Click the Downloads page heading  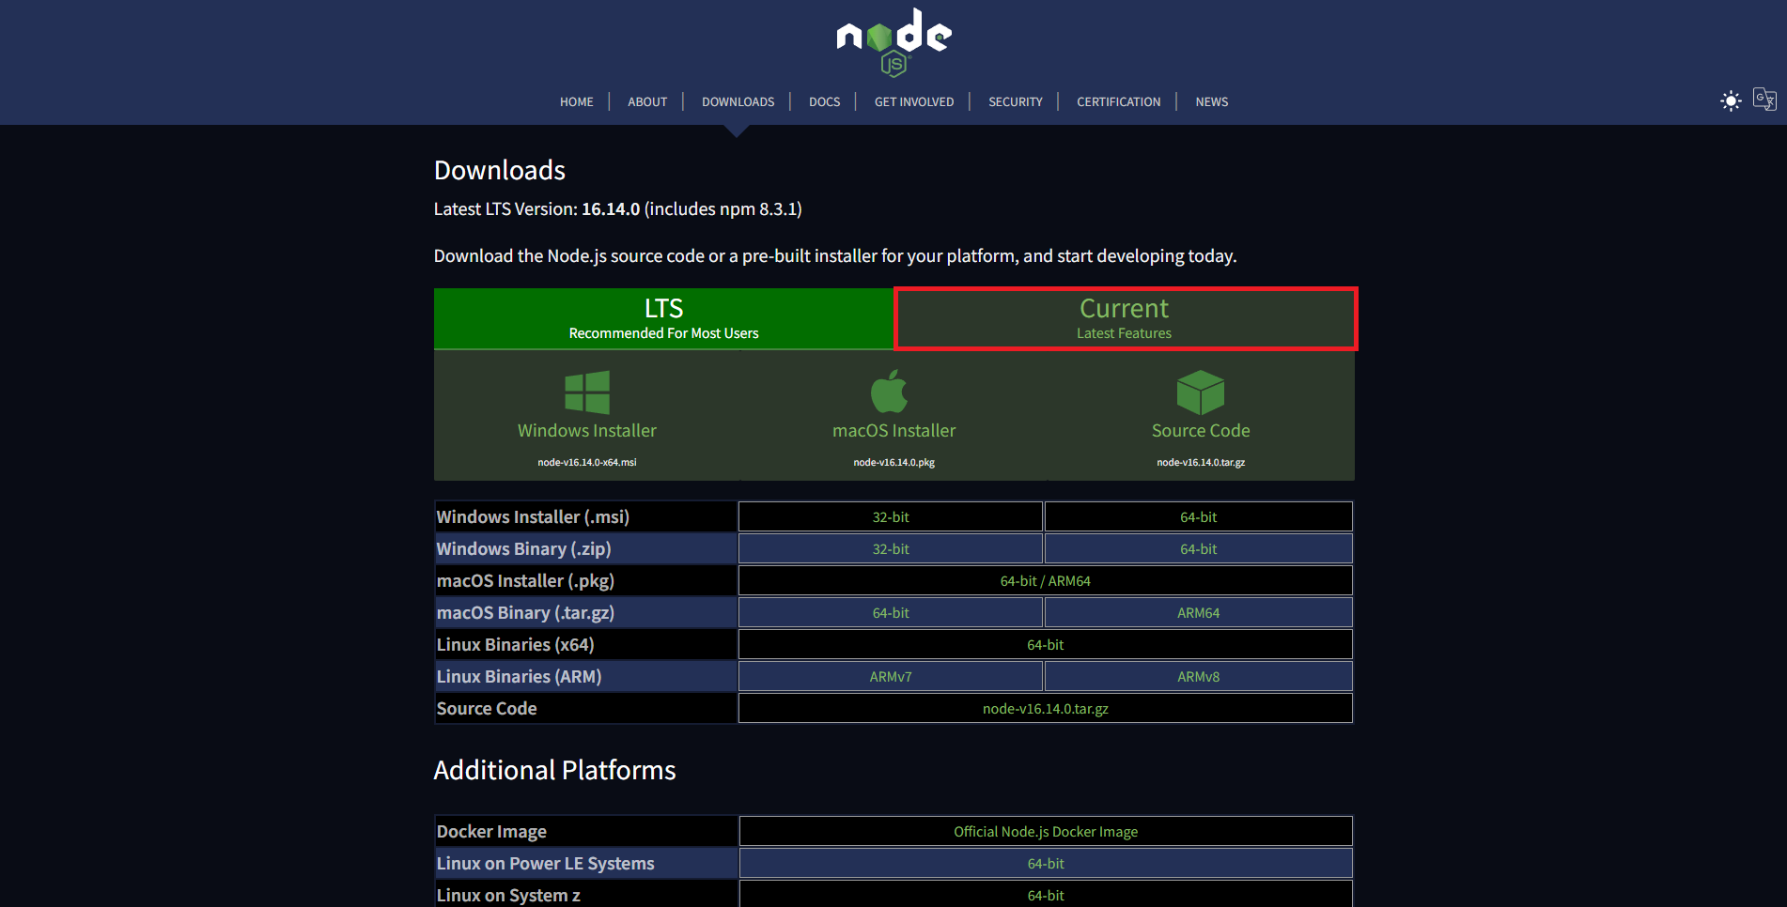coord(500,170)
